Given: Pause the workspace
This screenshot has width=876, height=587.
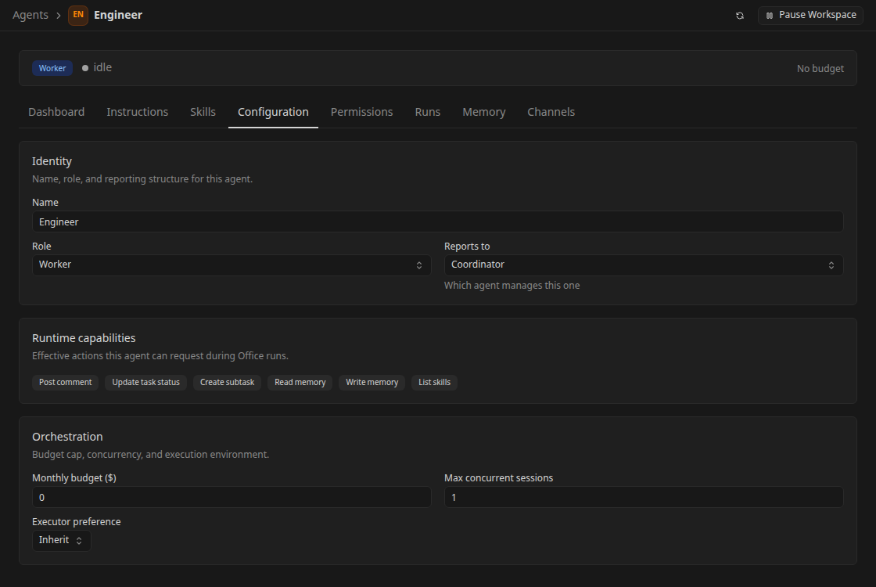Looking at the screenshot, I should pyautogui.click(x=810, y=15).
